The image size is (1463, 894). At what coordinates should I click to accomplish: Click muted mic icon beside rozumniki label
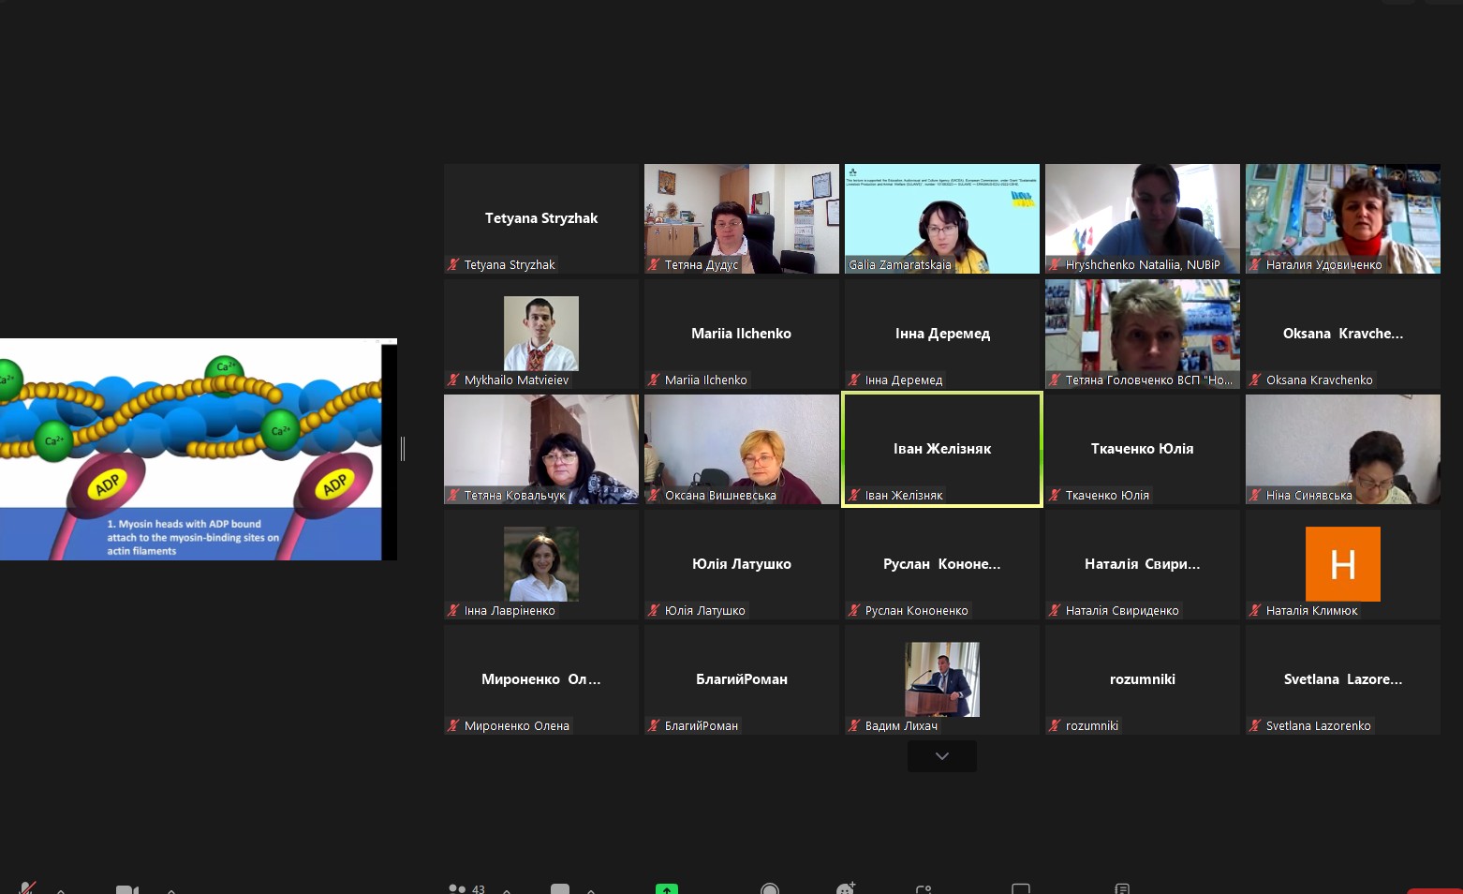1055,726
